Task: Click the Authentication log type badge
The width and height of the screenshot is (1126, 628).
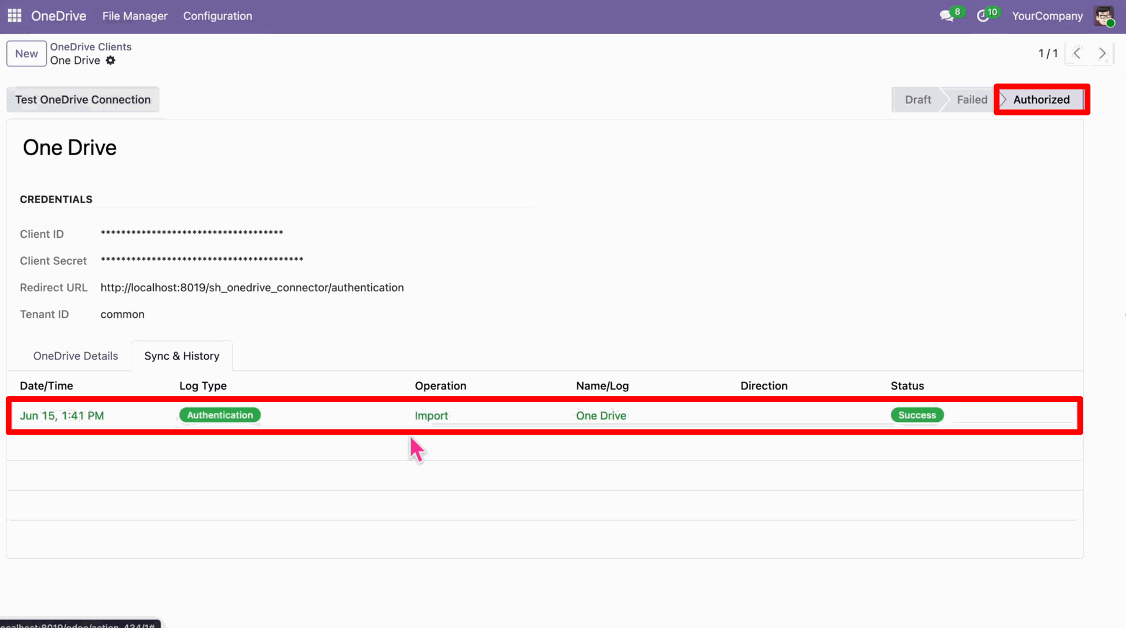Action: coord(220,415)
